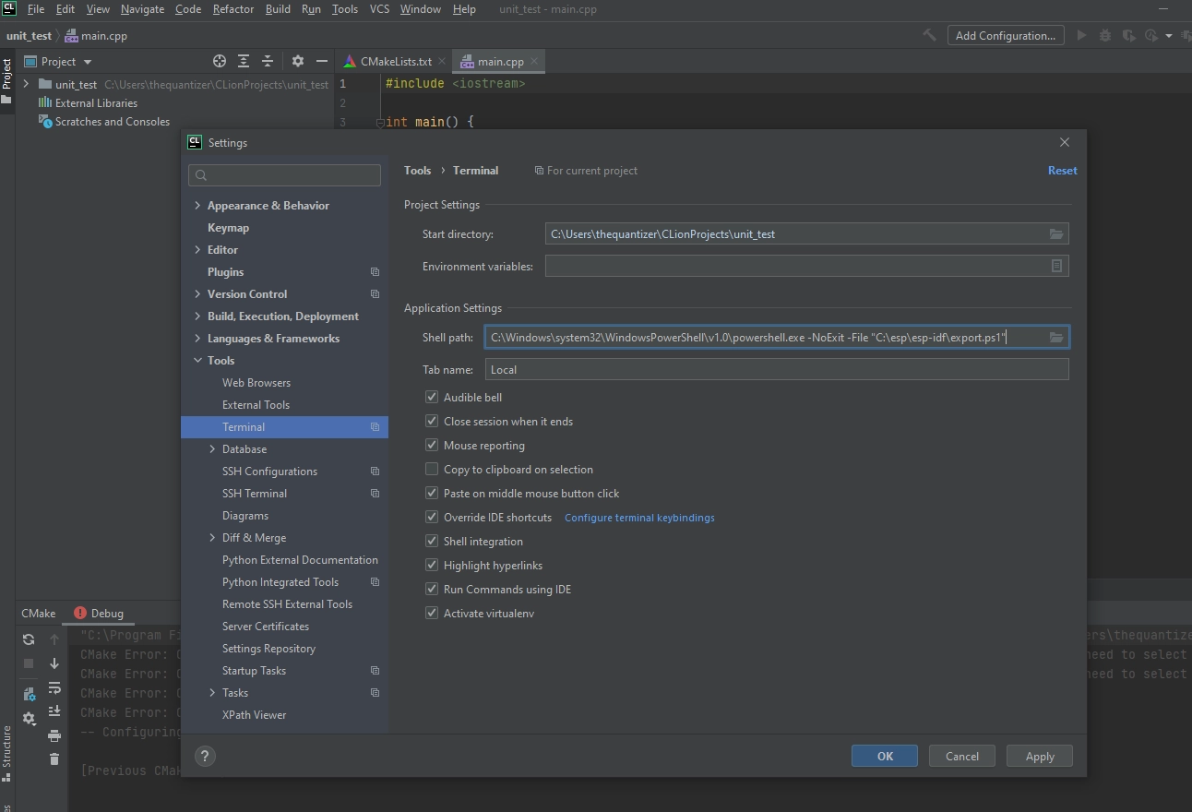
Task: Expand Appearance & Behavior settings group
Action: click(197, 205)
